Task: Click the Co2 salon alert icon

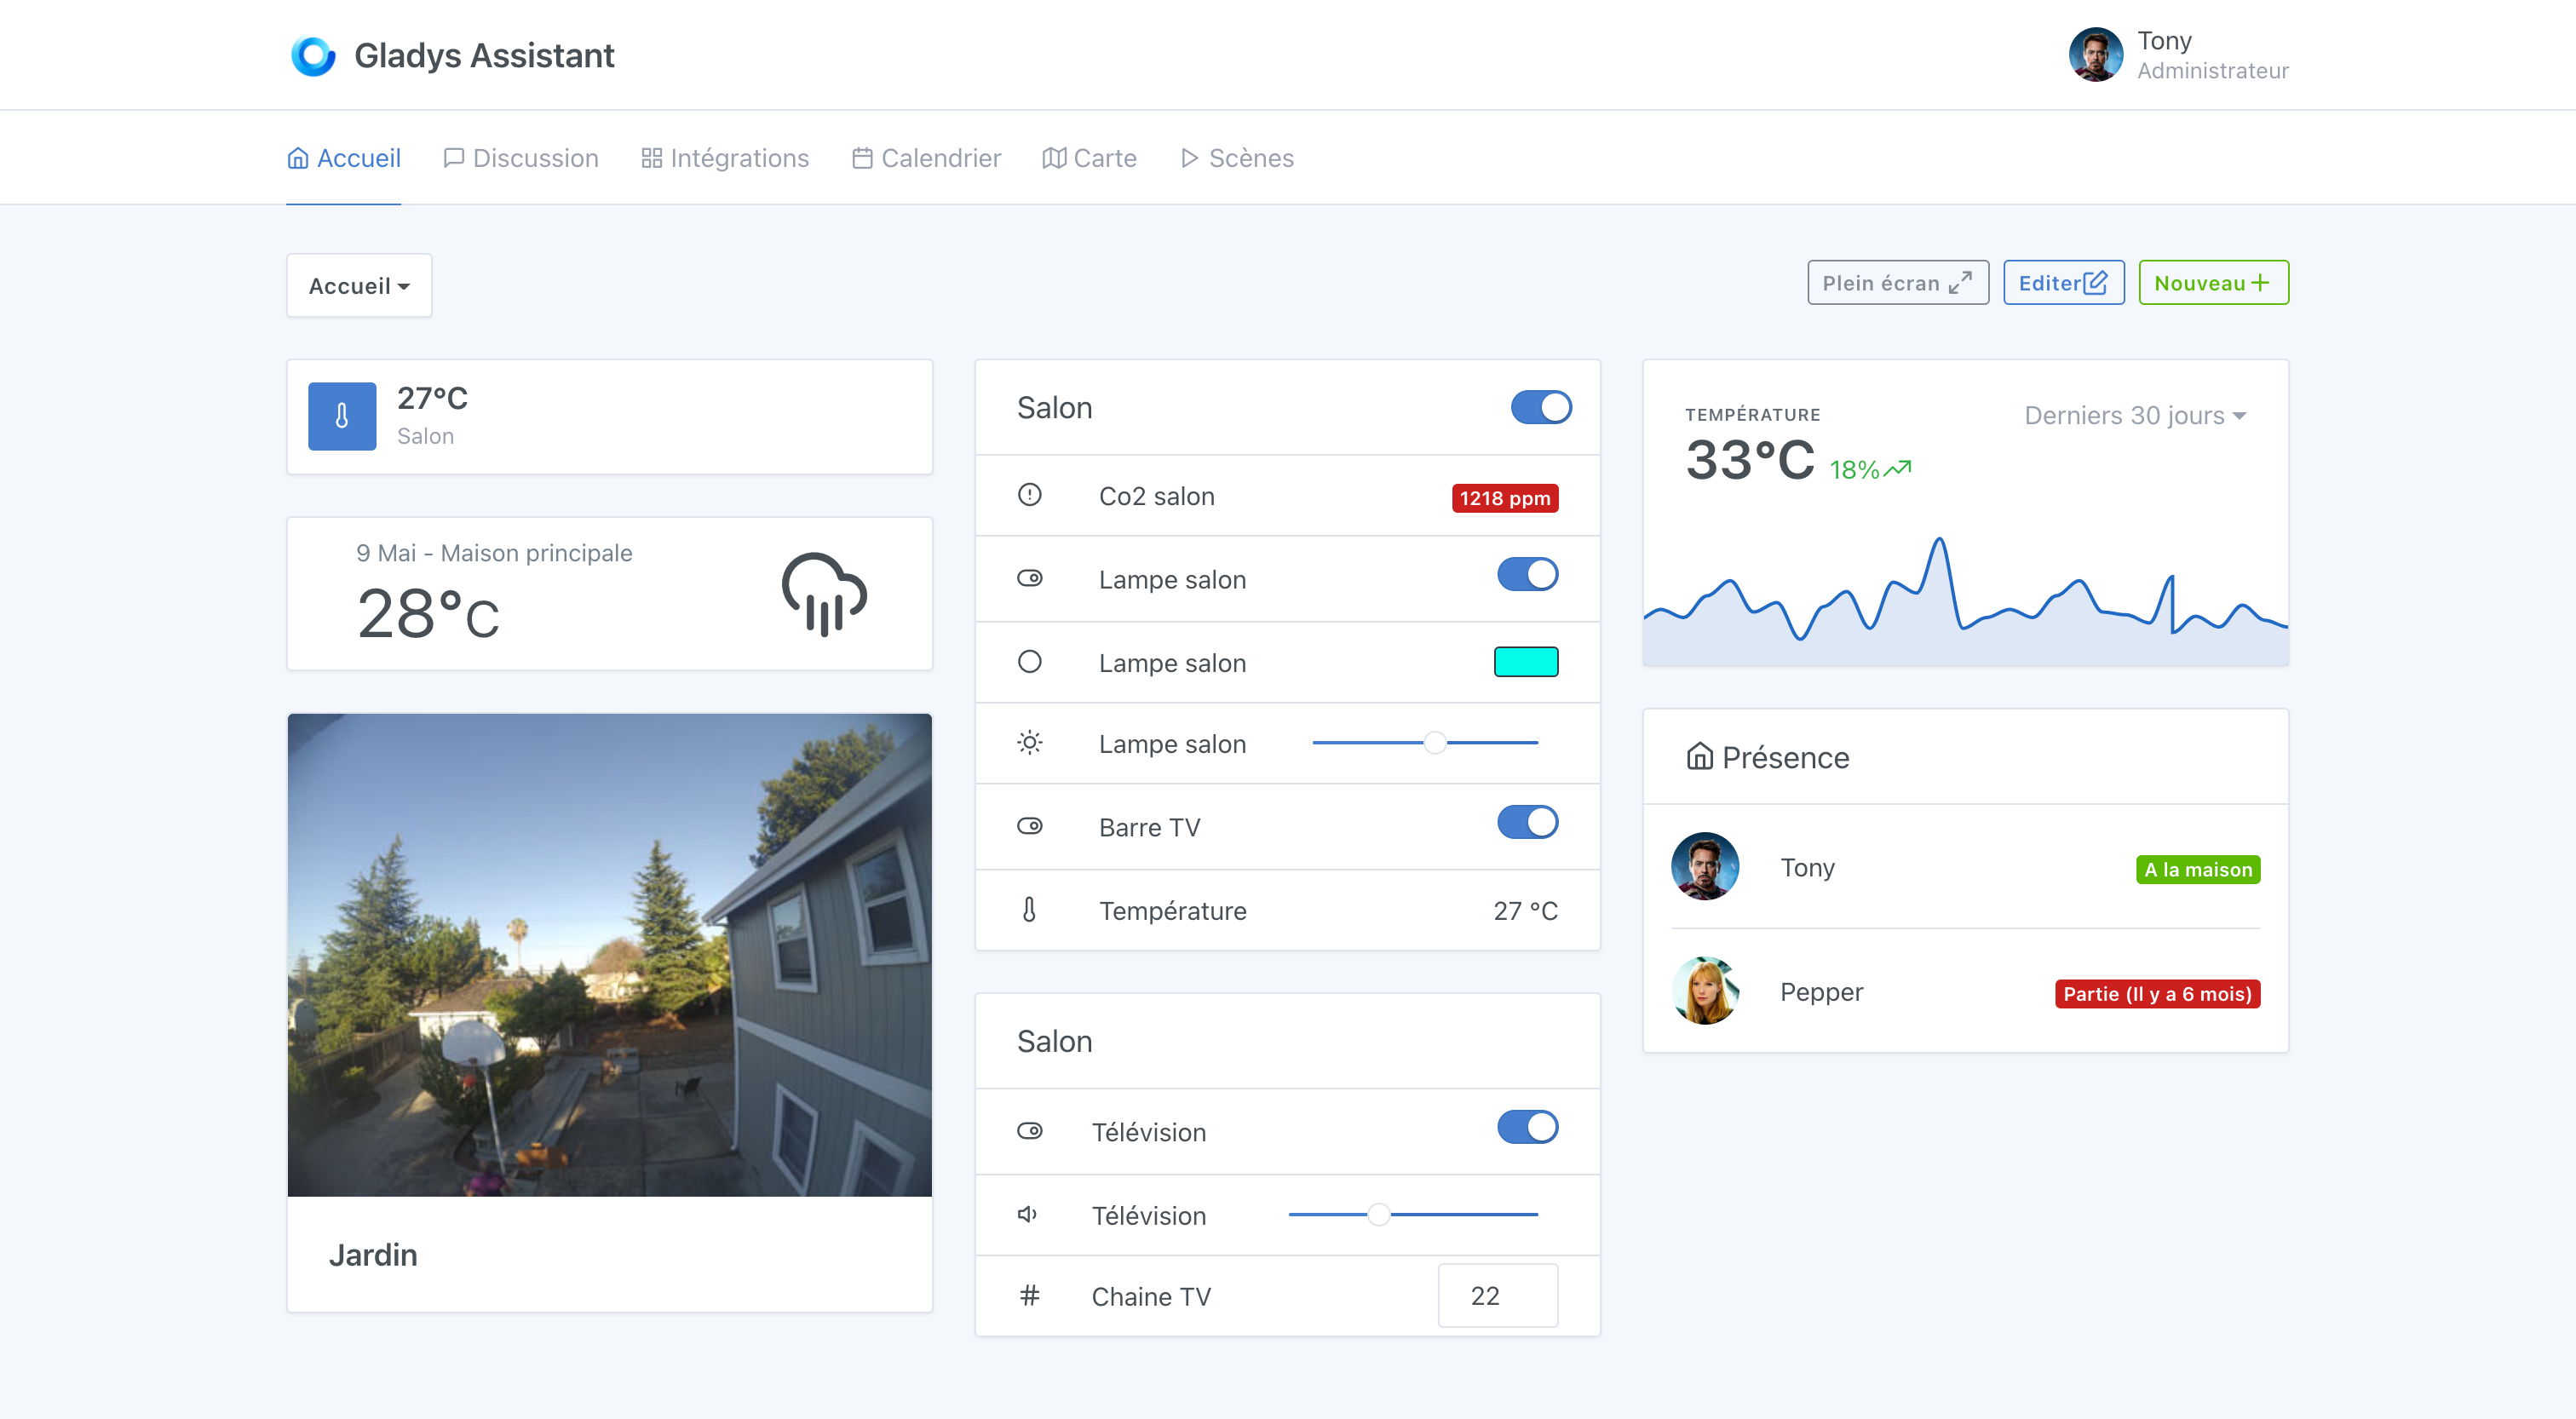Action: [x=1029, y=495]
